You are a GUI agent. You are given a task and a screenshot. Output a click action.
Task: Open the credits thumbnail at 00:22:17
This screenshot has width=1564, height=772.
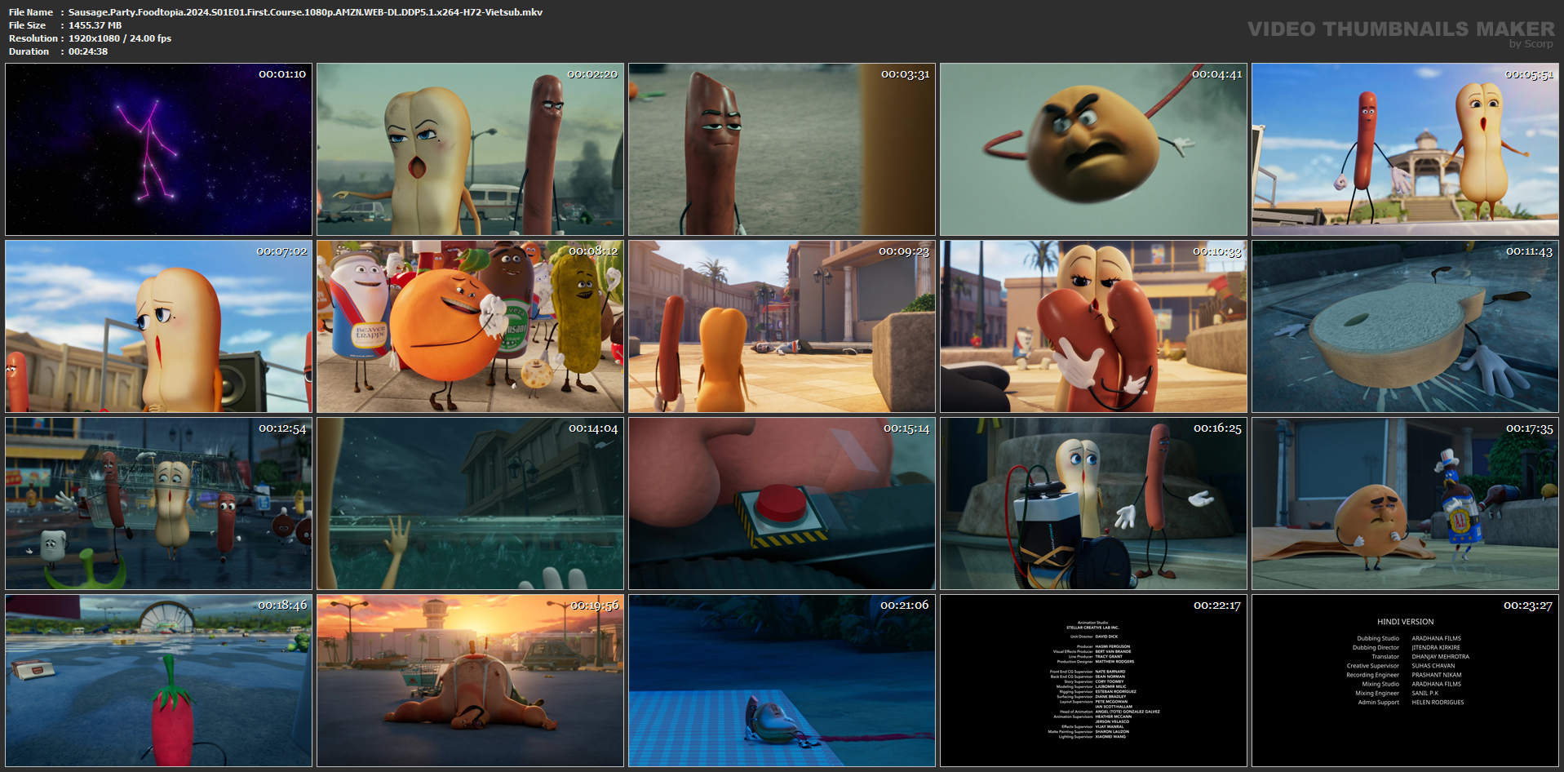tap(1093, 681)
